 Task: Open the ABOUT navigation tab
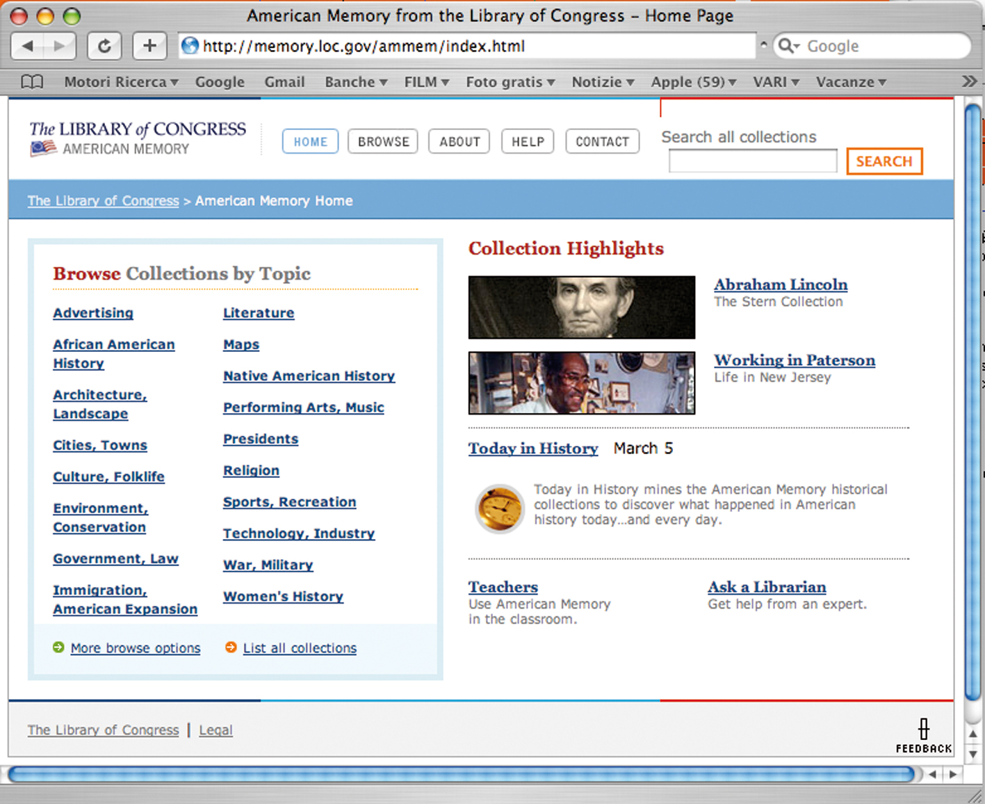point(459,141)
